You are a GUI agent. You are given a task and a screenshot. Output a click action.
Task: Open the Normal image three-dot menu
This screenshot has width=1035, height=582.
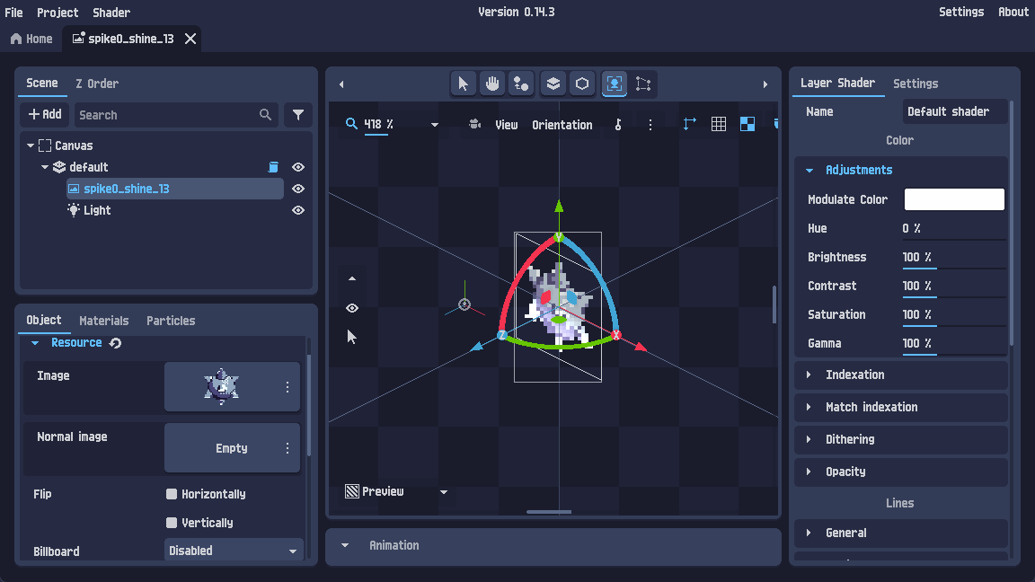coord(287,449)
